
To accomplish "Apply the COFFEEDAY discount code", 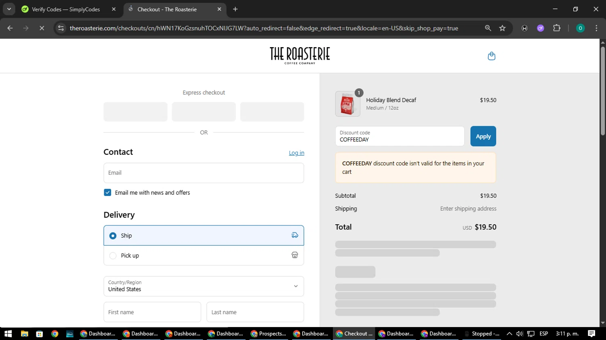I will coord(483,136).
